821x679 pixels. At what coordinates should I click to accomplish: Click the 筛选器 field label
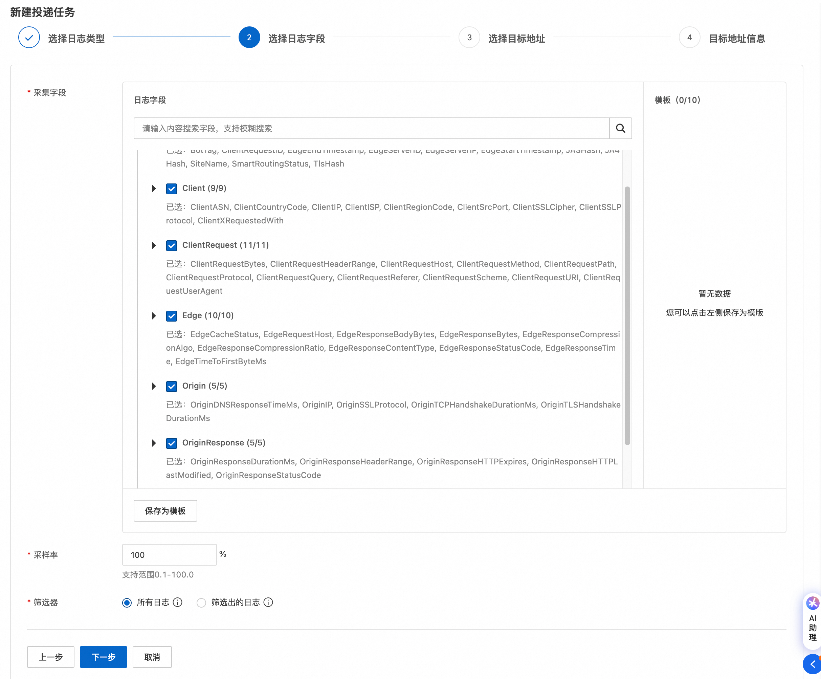coord(46,603)
